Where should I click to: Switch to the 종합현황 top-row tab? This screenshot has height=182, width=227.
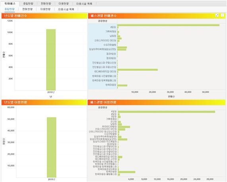point(28,4)
